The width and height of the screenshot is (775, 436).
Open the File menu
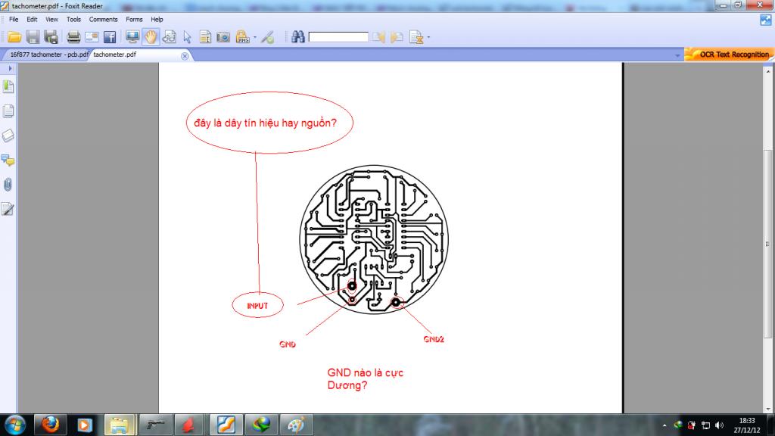pos(14,19)
